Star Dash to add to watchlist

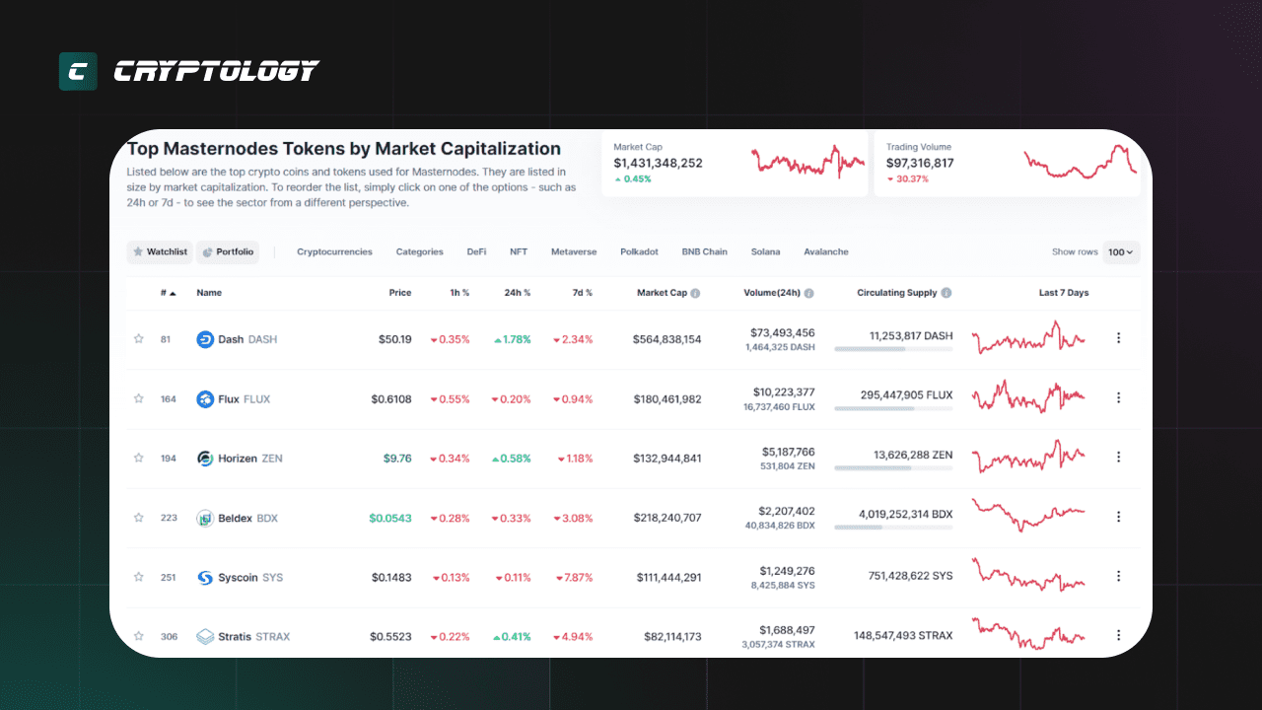(x=139, y=339)
